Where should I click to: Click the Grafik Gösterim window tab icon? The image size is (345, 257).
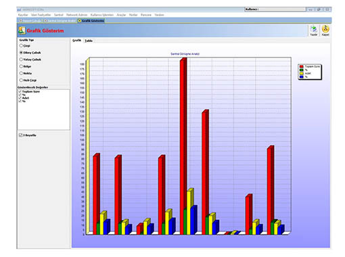pyautogui.click(x=80, y=21)
